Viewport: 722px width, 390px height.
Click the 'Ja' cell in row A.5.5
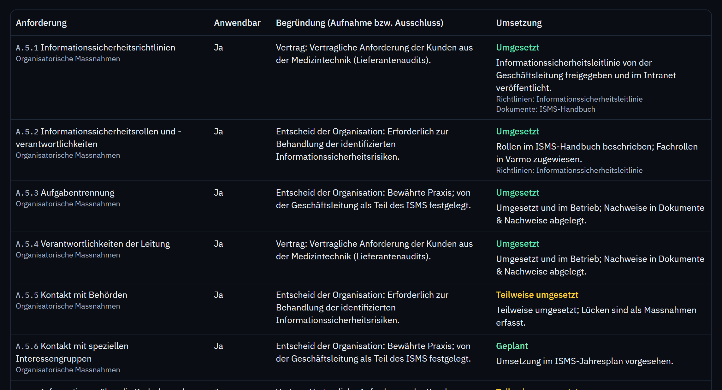point(218,295)
